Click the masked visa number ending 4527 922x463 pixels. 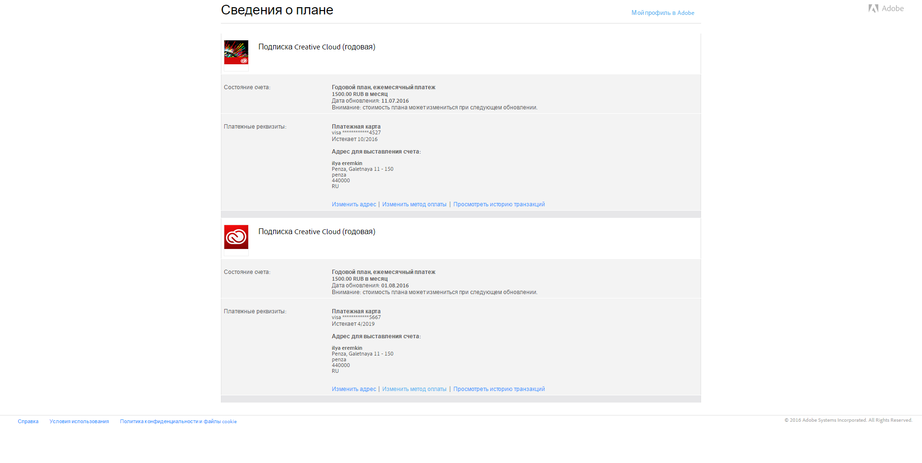(356, 133)
